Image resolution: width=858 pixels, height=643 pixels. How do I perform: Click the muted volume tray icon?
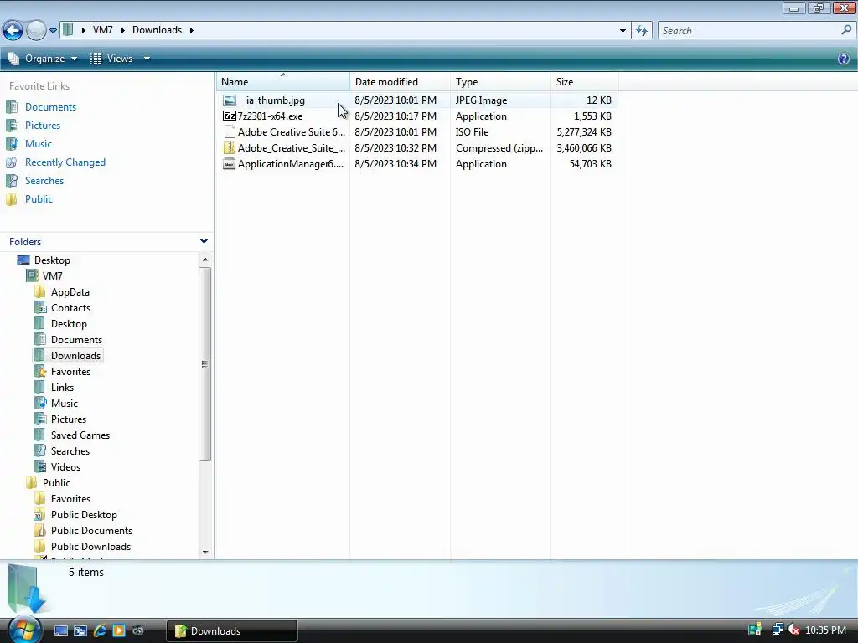click(x=793, y=630)
